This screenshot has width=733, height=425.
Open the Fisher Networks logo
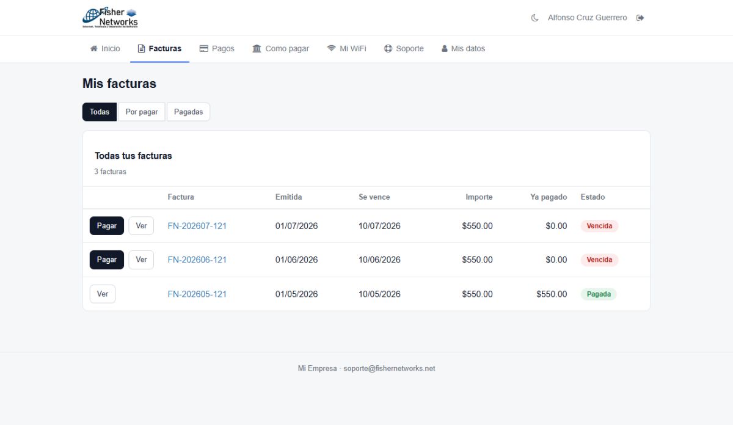110,18
